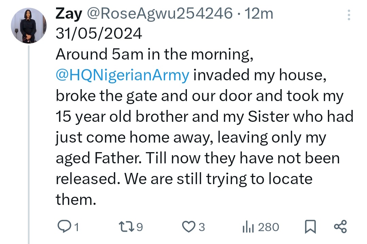Click the display name Zay

point(69,14)
